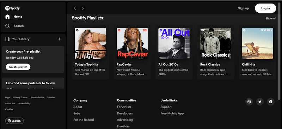The image size is (282, 129).
Task: Open the About Ads link
Action: click(x=10, y=104)
